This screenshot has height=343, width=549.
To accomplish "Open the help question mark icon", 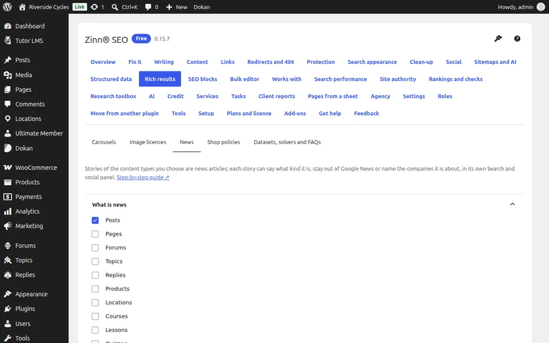I will tap(517, 38).
